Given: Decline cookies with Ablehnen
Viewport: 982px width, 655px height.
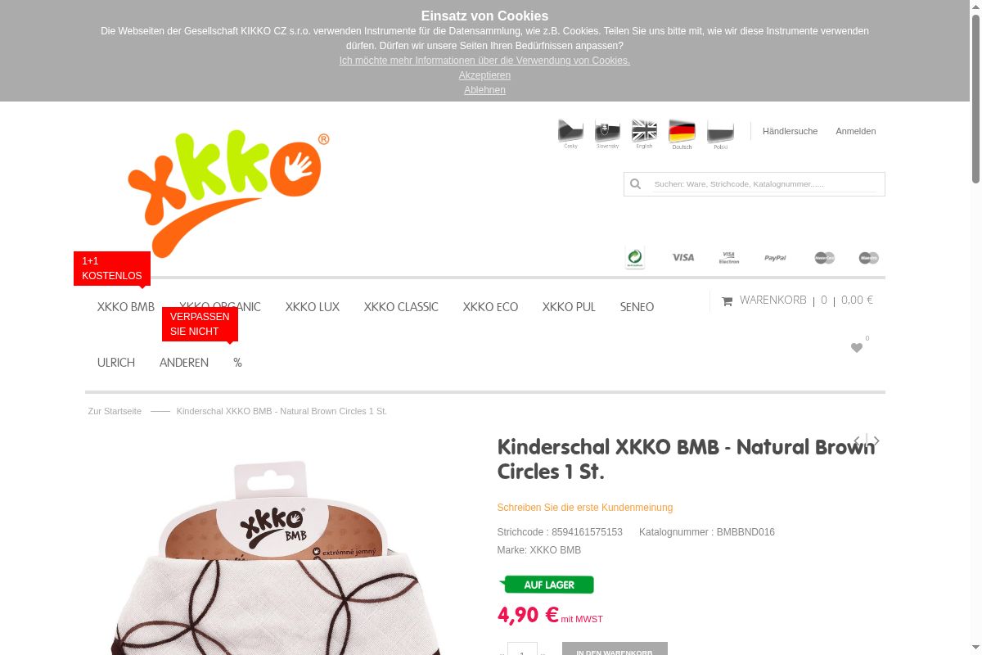Looking at the screenshot, I should (484, 90).
